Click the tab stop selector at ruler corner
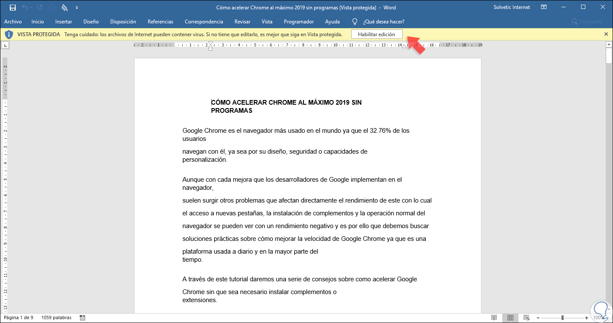The height and width of the screenshot is (323, 613). pos(5,45)
